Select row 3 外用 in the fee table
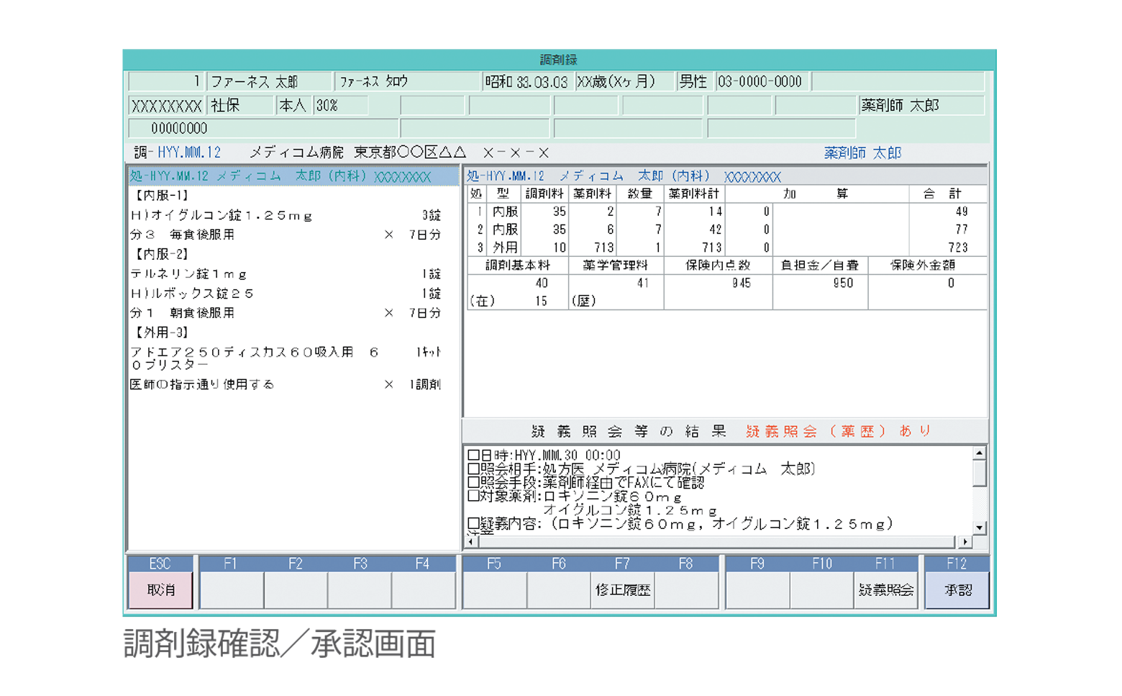 [505, 248]
